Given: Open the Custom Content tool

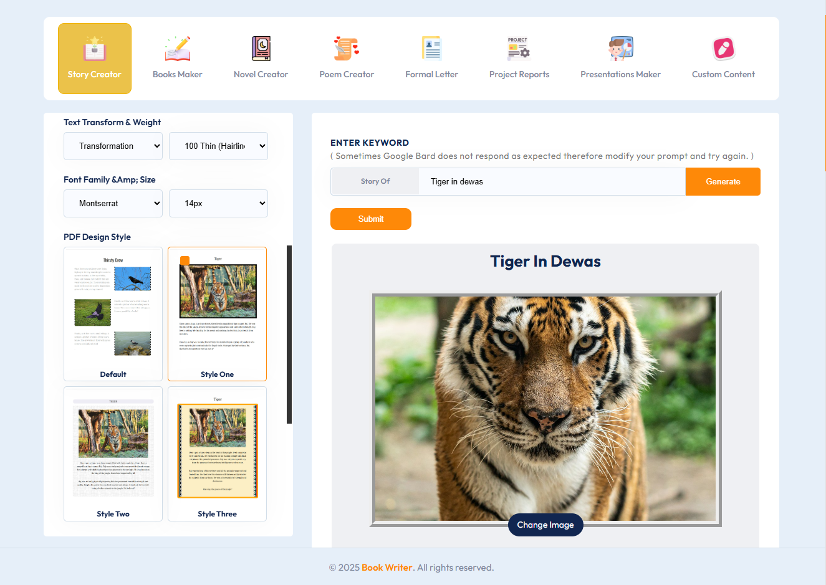Looking at the screenshot, I should coord(723,59).
